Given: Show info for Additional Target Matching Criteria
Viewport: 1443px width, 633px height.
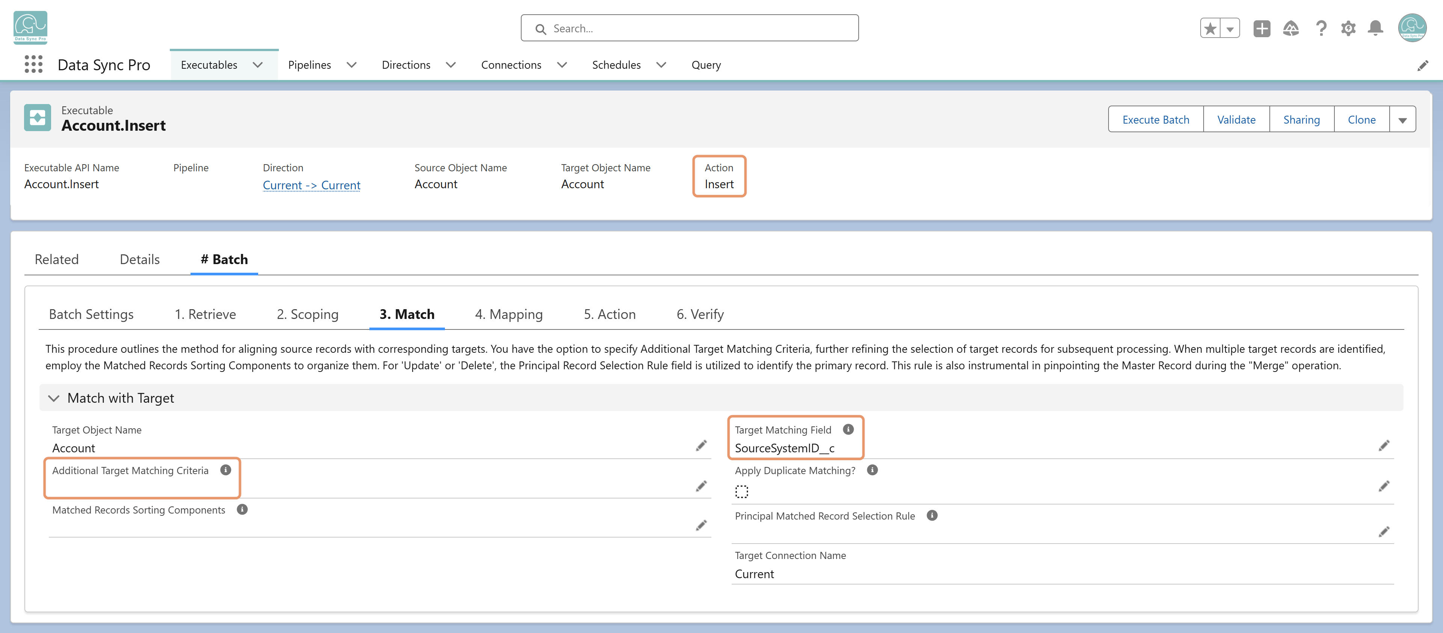Looking at the screenshot, I should pyautogui.click(x=226, y=470).
